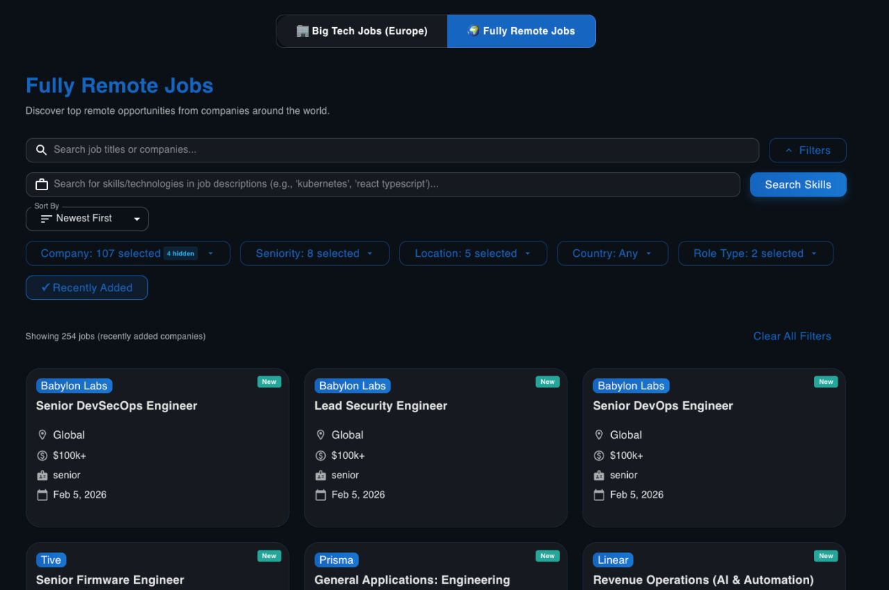This screenshot has height=590, width=889.
Task: Click seniority badge icon on Senior DevOps Engineer card
Action: 599,475
